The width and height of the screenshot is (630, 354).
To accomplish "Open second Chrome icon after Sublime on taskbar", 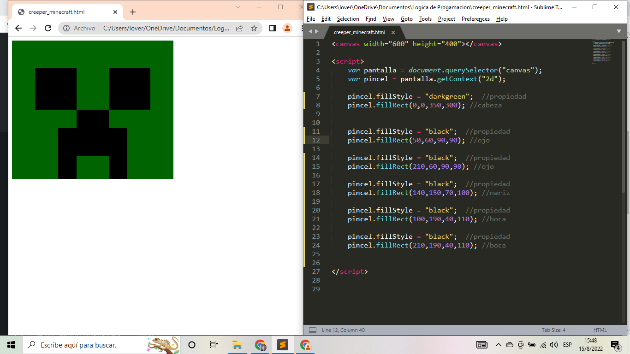I will point(305,345).
